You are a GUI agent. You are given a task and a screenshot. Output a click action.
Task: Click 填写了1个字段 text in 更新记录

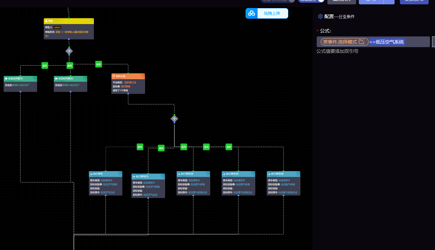click(x=120, y=90)
